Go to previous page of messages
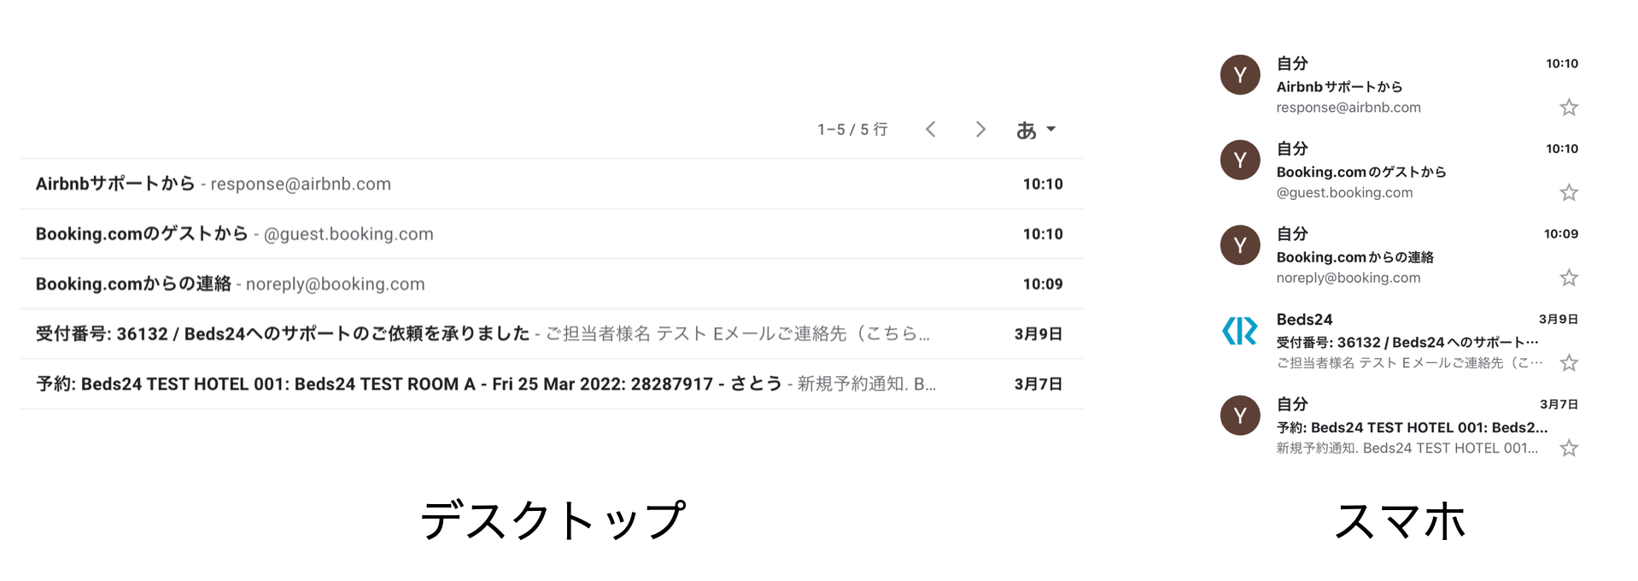The width and height of the screenshot is (1638, 581). tap(931, 129)
